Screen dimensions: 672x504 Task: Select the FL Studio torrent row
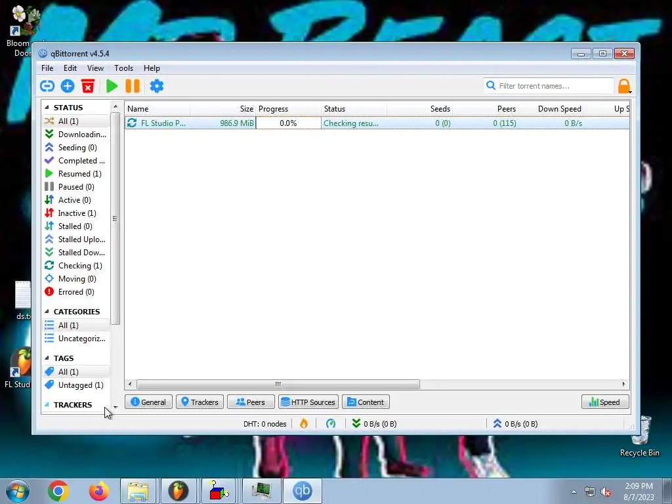tap(377, 123)
